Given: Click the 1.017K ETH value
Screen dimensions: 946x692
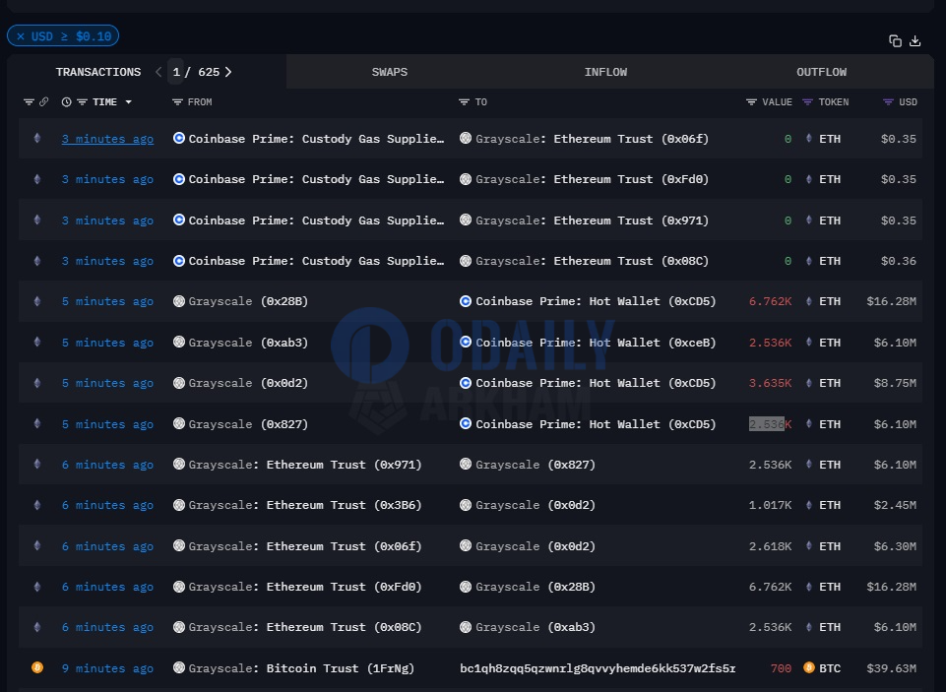Looking at the screenshot, I should 770,505.
